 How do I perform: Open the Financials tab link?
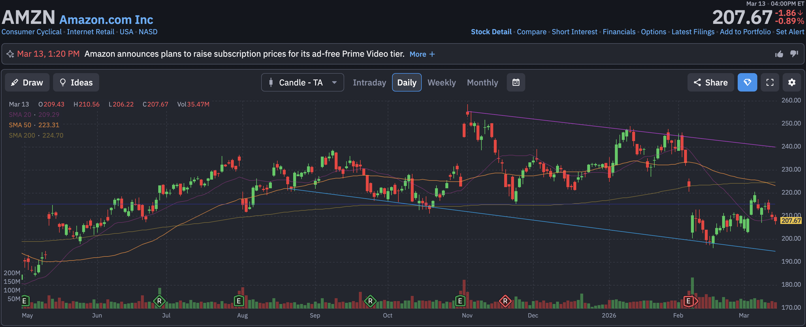tap(619, 32)
